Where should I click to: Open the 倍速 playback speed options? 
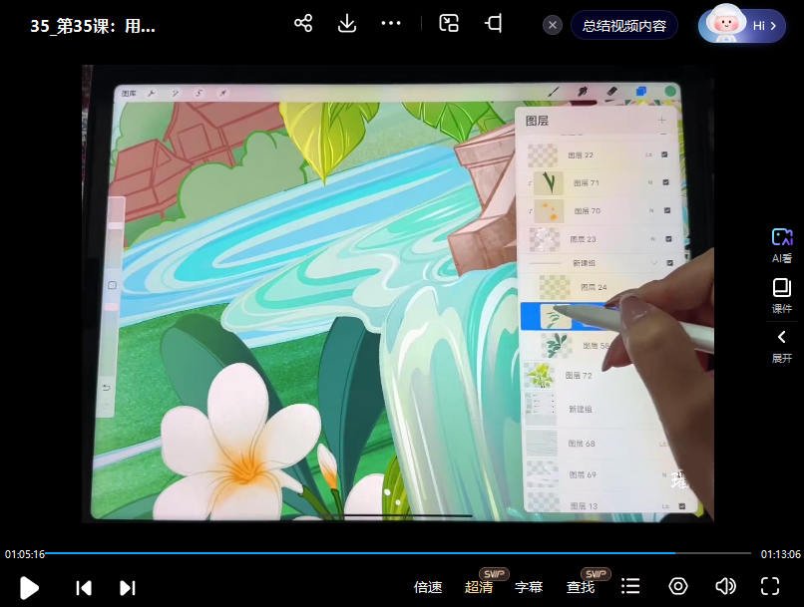pos(427,586)
